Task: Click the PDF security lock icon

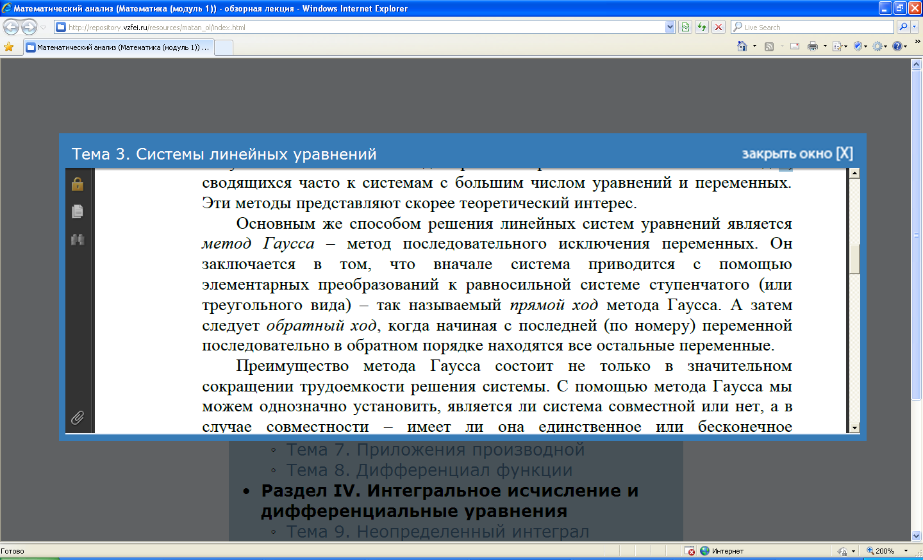Action: 78,184
